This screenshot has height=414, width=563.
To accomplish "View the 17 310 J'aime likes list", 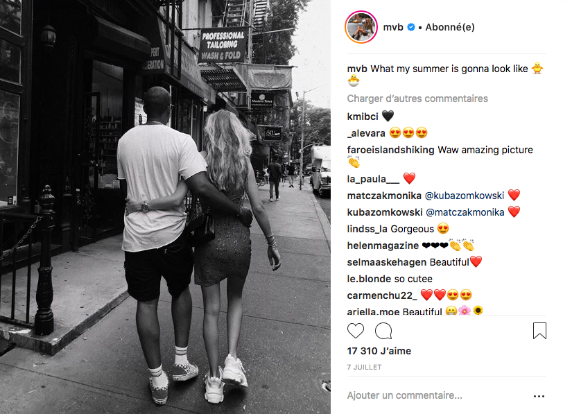I will (x=379, y=351).
